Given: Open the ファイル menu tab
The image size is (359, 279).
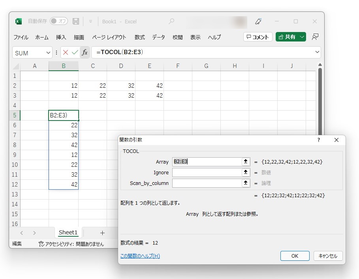Looking at the screenshot, I should pos(21,37).
